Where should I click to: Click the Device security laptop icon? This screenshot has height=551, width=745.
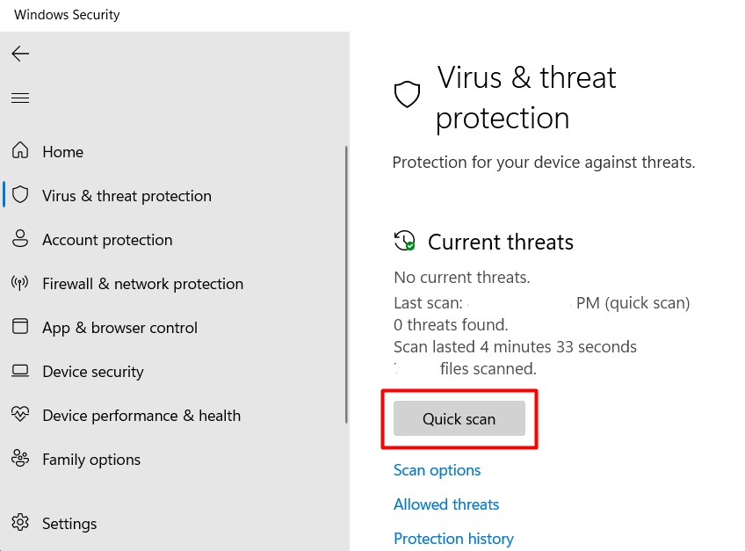pos(20,371)
